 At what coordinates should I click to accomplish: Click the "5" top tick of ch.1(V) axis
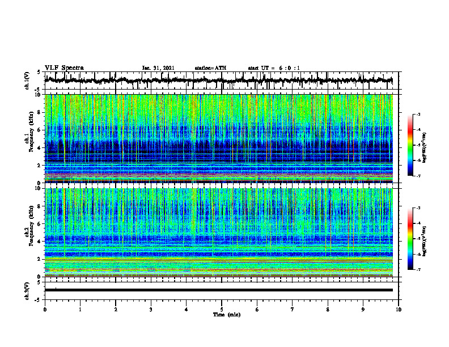(x=39, y=72)
